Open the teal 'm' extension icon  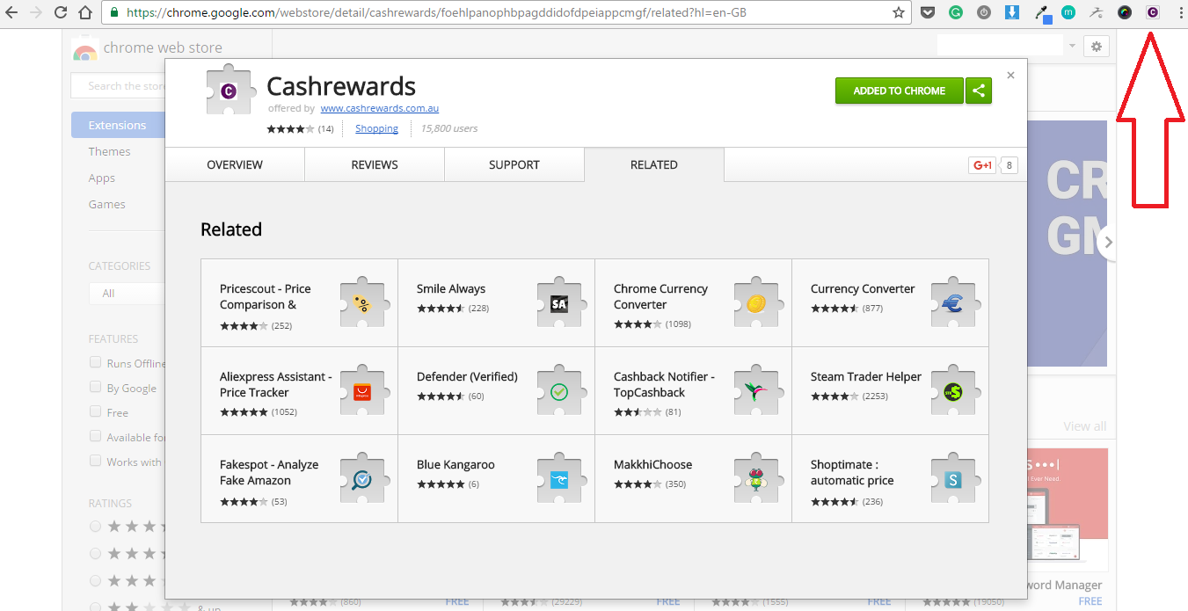click(x=1068, y=12)
